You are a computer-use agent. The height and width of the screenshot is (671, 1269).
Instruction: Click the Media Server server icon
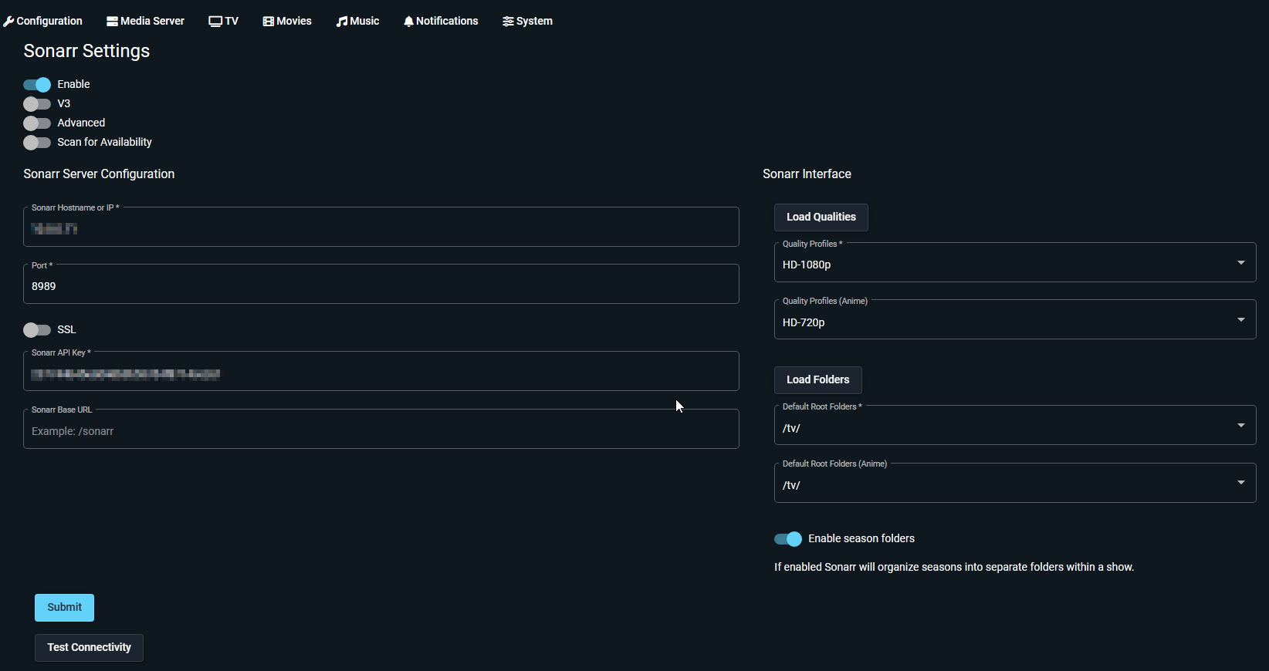[x=112, y=22]
